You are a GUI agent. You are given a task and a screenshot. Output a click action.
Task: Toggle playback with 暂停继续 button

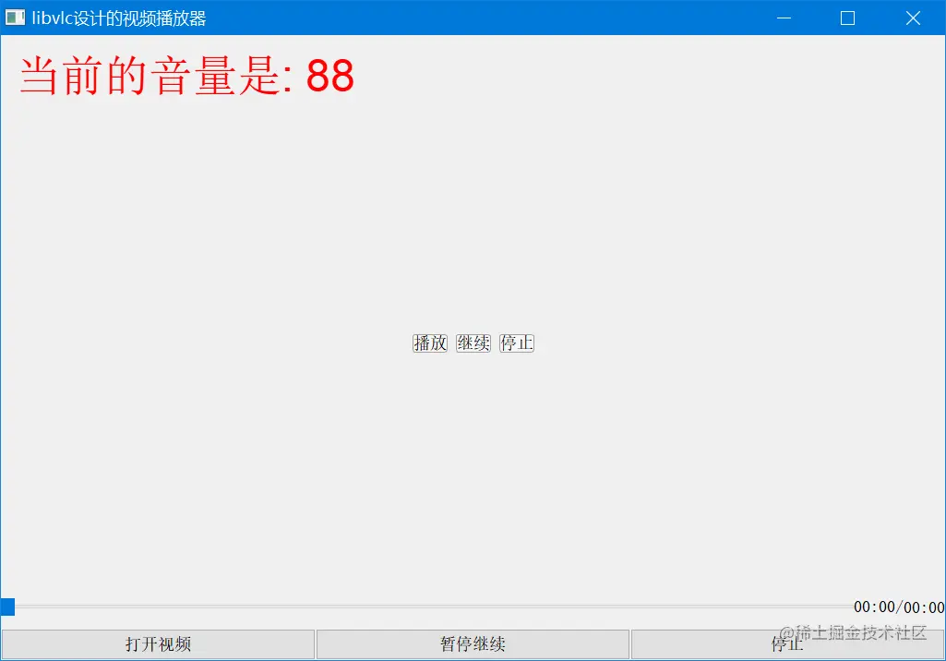click(473, 644)
